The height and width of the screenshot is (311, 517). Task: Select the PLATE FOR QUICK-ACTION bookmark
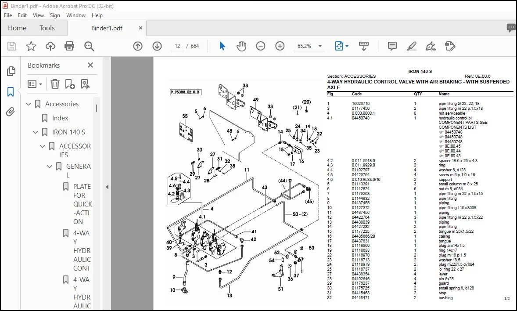point(83,204)
